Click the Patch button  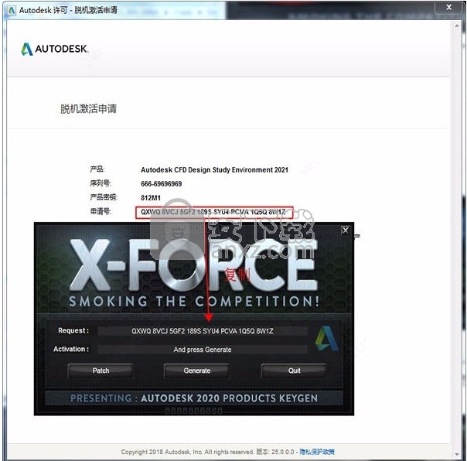[x=101, y=371]
